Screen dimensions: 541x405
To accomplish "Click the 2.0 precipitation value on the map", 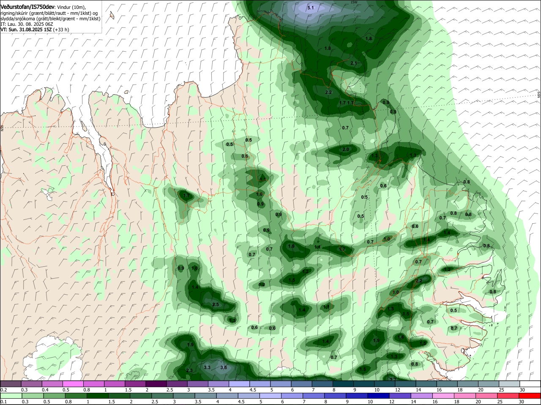I will (346, 149).
